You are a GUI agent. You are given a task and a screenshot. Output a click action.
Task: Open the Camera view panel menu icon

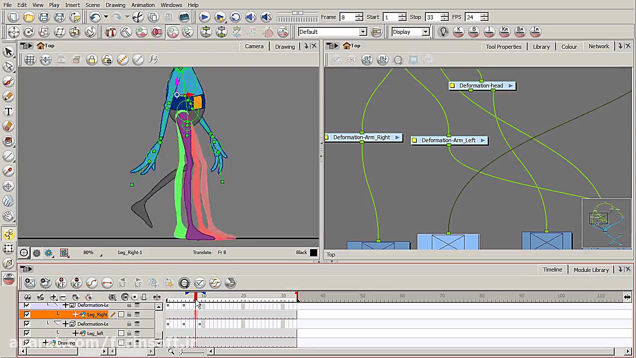click(26, 46)
